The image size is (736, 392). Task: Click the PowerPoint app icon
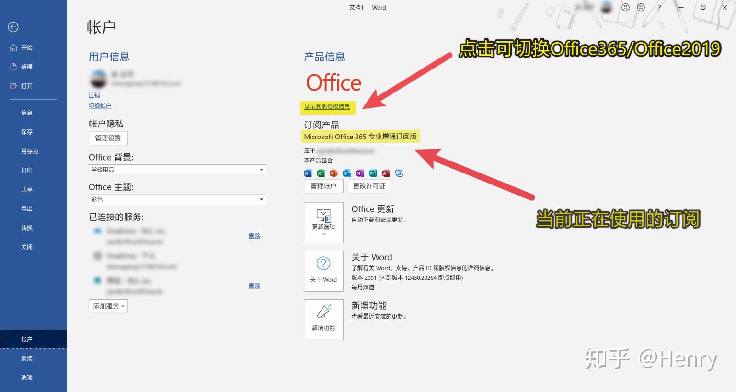pyautogui.click(x=333, y=173)
